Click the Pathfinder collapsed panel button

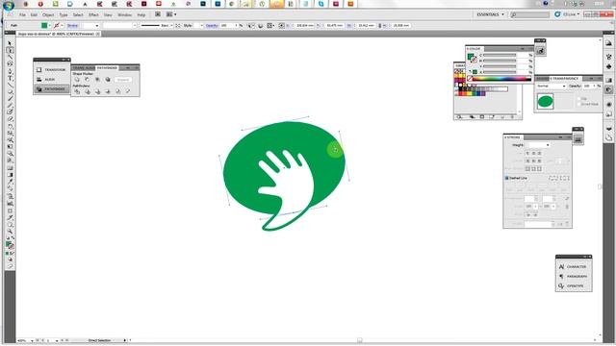[x=52, y=89]
